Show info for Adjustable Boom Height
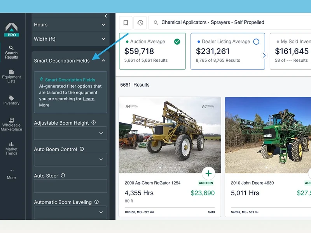This screenshot has width=311, height=233. [93, 123]
